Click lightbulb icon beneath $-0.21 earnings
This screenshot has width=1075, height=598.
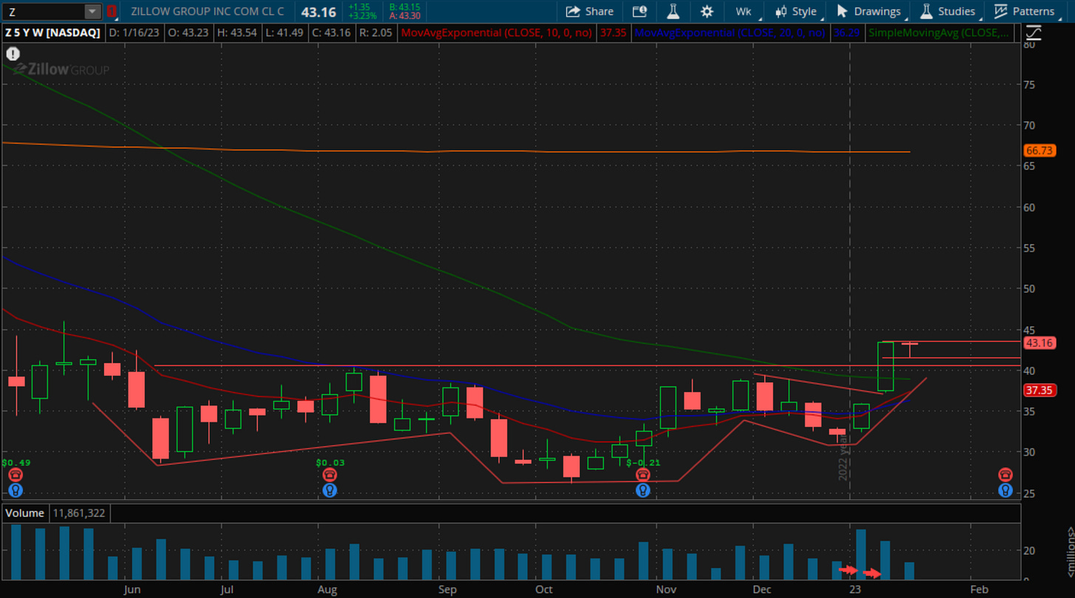[643, 490]
